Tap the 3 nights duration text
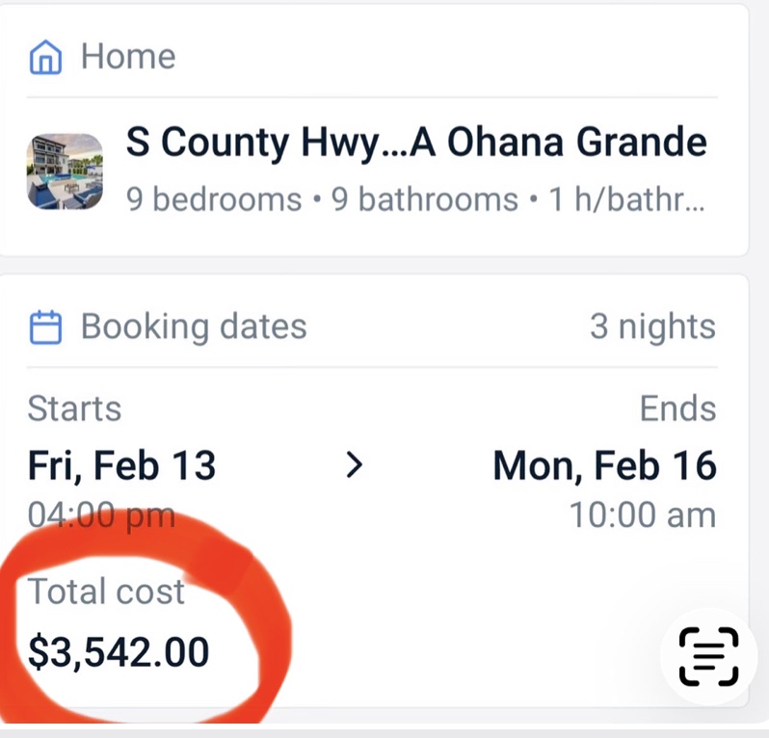The height and width of the screenshot is (738, 769). click(652, 327)
